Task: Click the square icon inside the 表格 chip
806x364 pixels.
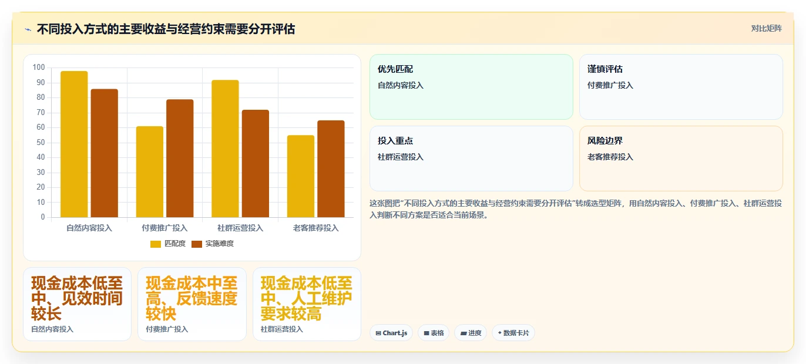Action: pos(426,333)
